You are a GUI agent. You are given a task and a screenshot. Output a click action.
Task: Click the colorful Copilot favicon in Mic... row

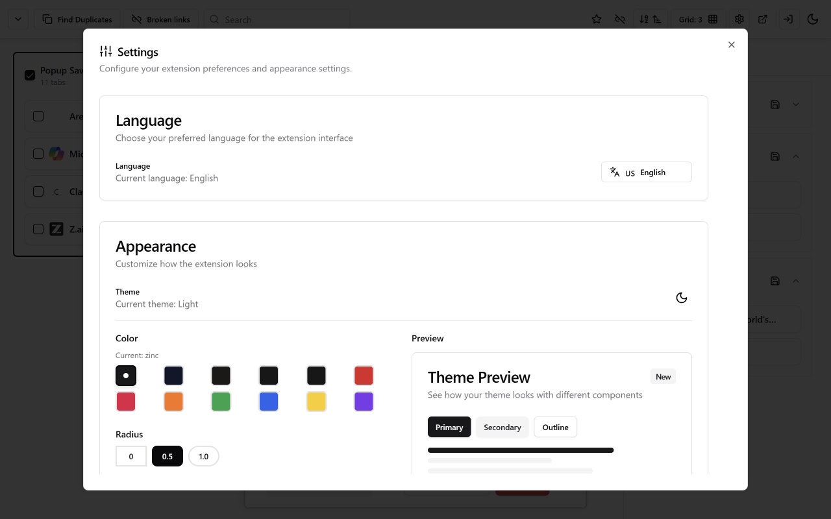[56, 154]
